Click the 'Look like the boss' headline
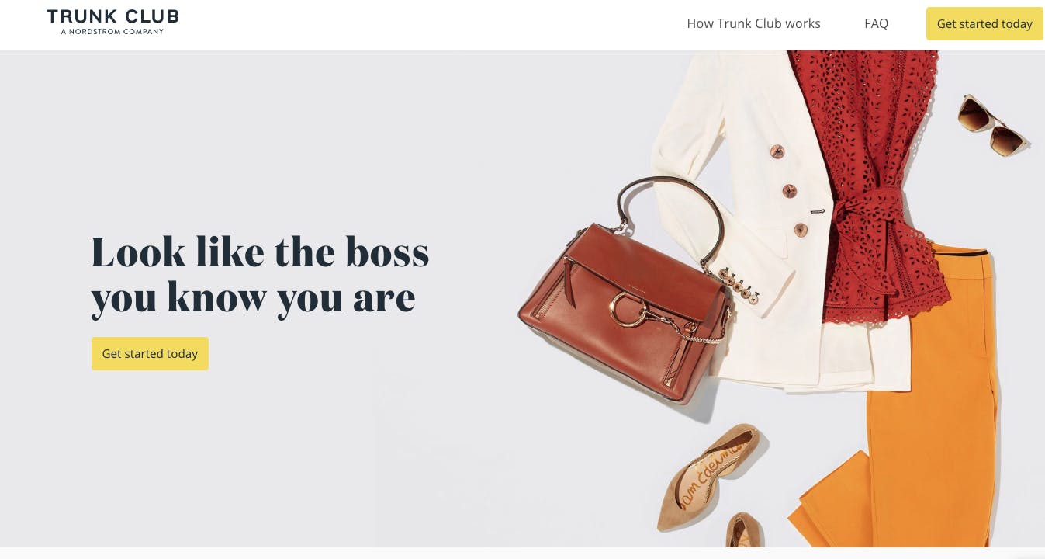The height and width of the screenshot is (559, 1045). pos(260,275)
